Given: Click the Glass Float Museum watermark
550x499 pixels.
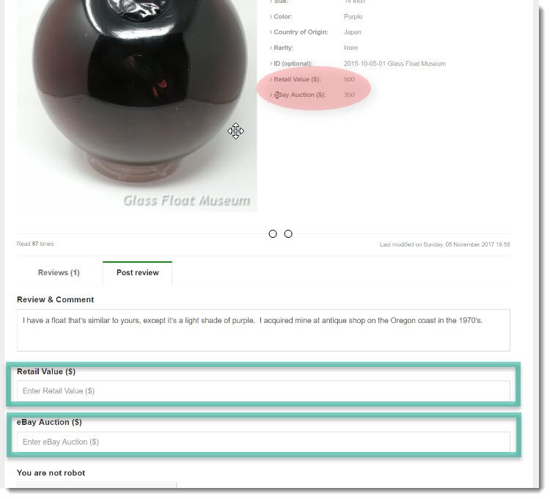Looking at the screenshot, I should pyautogui.click(x=186, y=200).
